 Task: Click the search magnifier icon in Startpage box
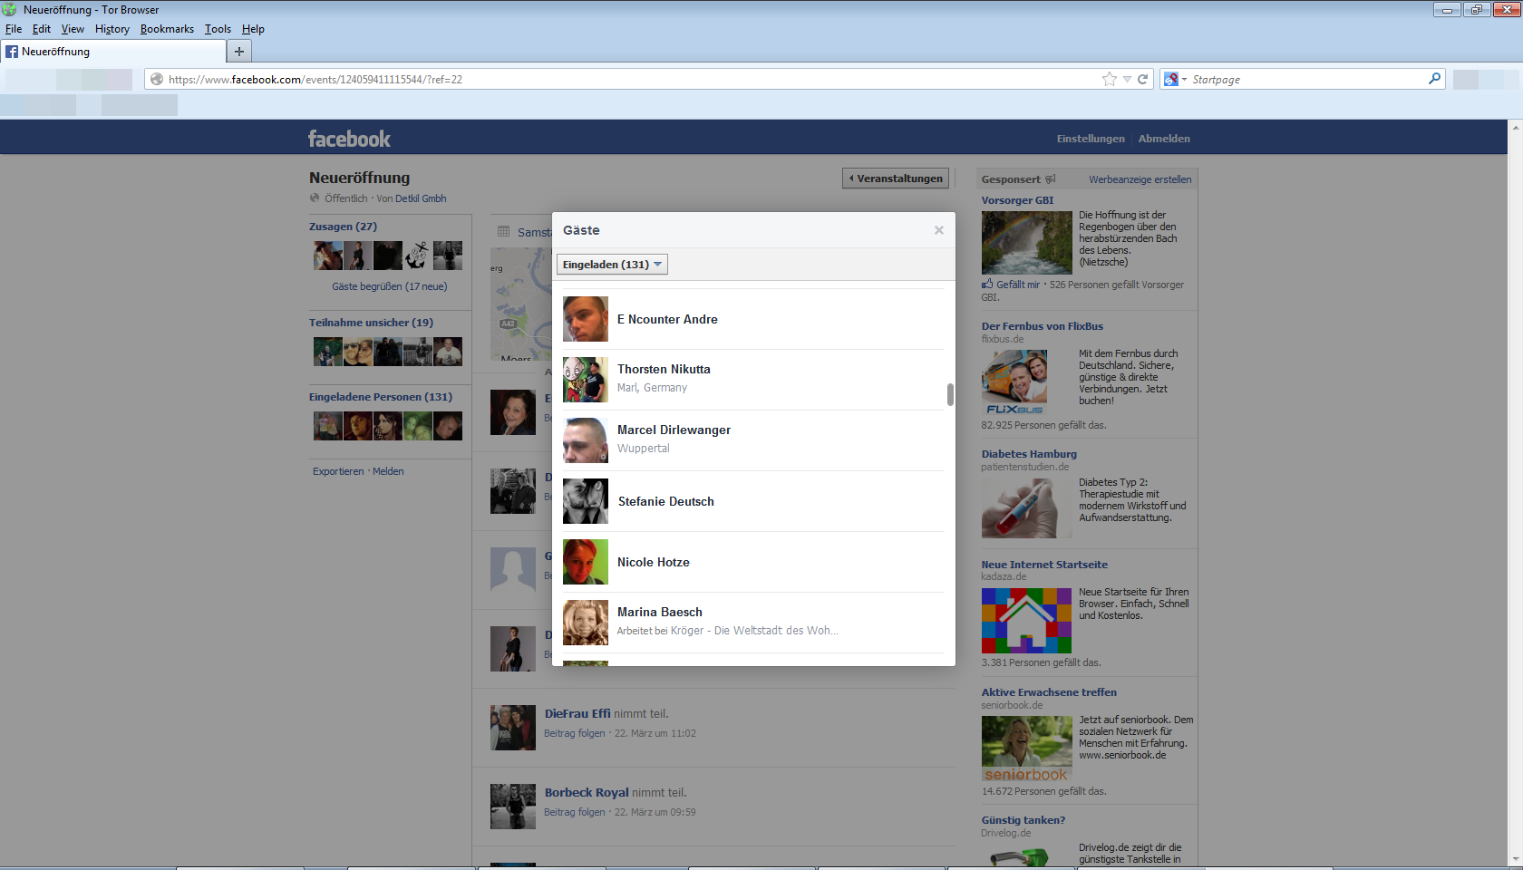point(1434,79)
